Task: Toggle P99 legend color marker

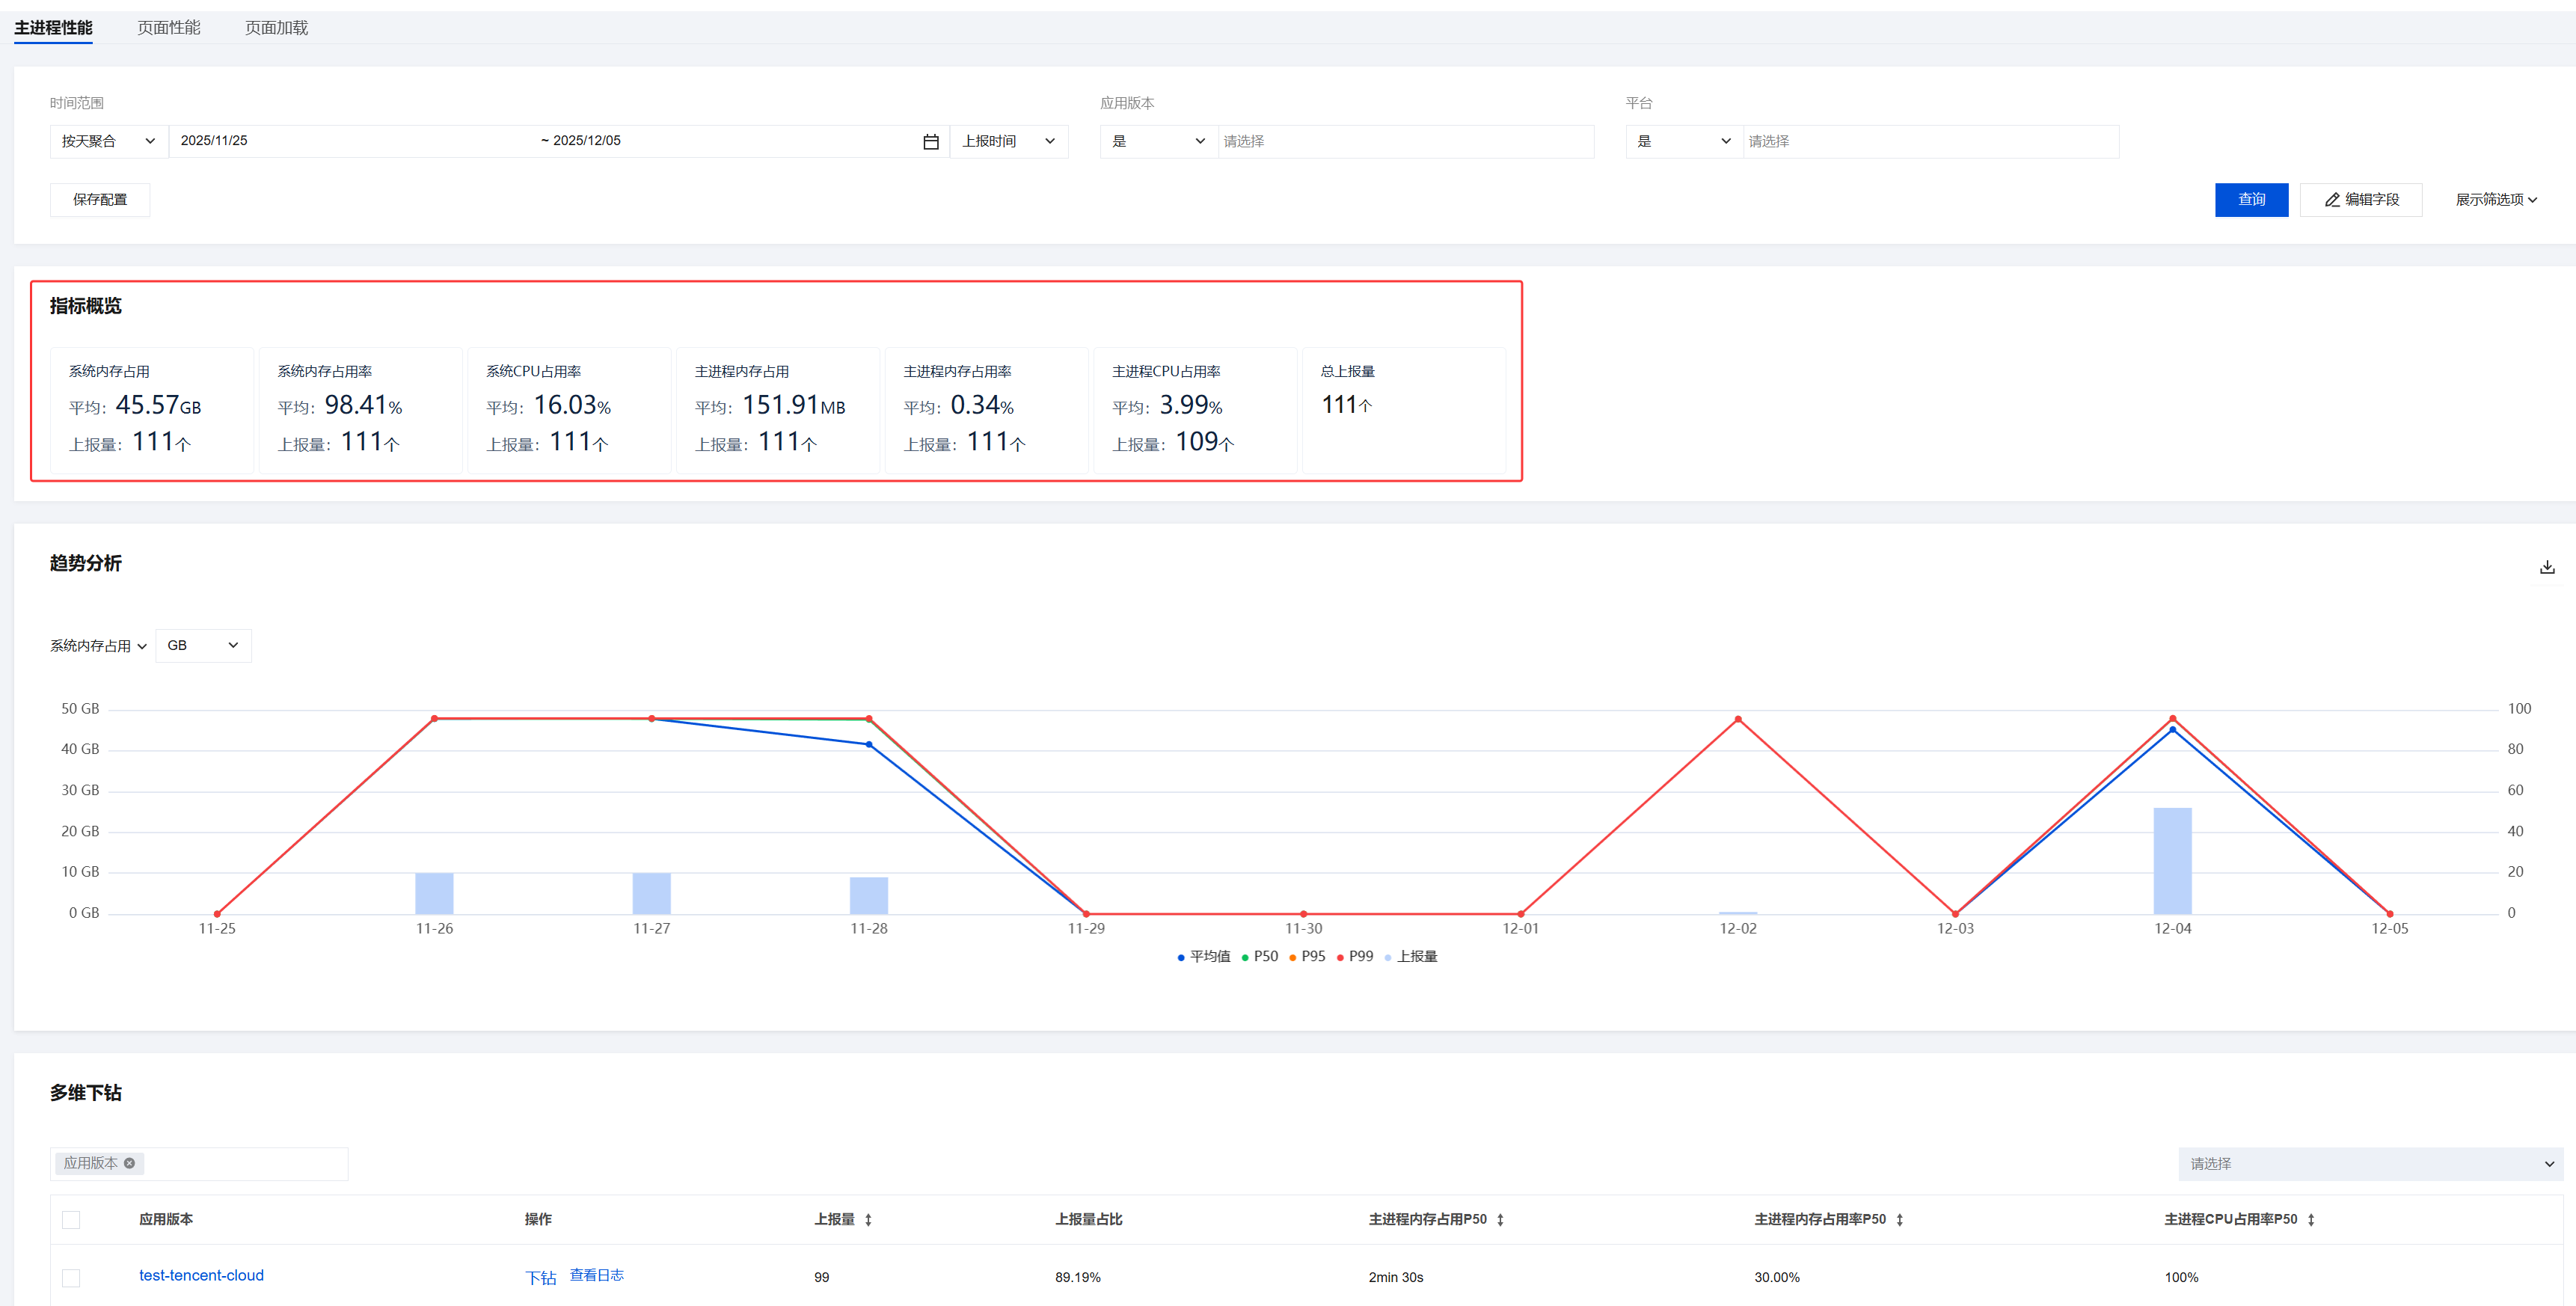Action: (x=1340, y=958)
